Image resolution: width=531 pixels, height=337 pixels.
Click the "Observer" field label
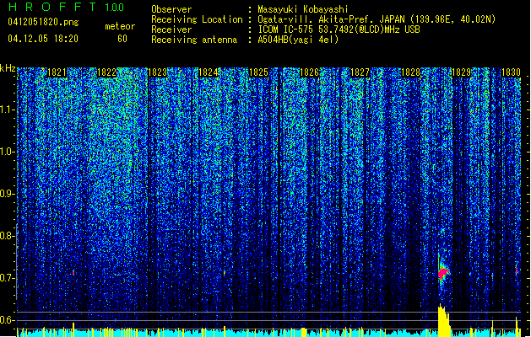171,9
